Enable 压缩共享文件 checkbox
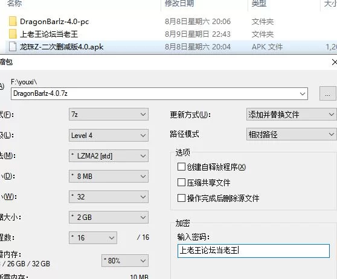 (x=181, y=183)
